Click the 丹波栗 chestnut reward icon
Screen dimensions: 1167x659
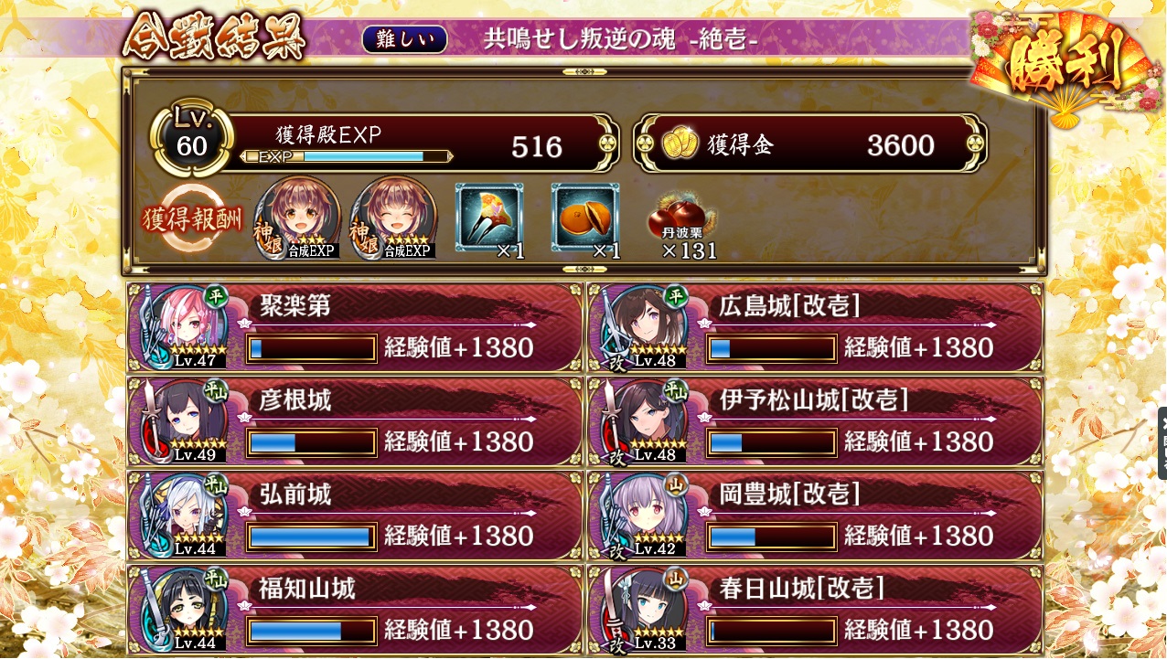(x=680, y=219)
